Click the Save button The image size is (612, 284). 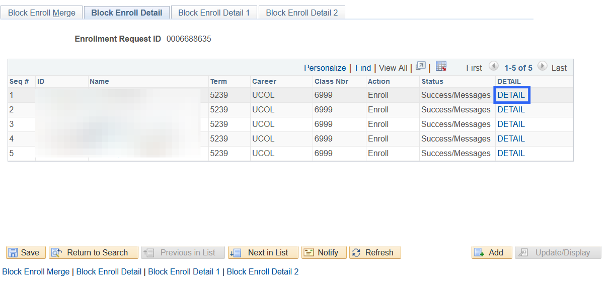click(x=26, y=252)
